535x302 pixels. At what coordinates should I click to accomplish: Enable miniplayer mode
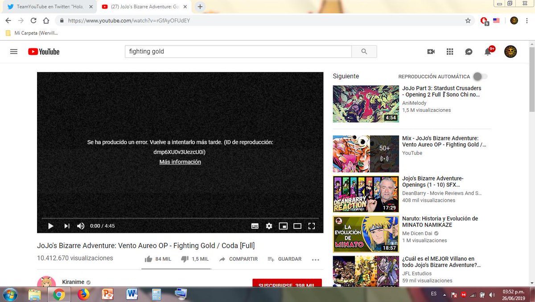(283, 226)
